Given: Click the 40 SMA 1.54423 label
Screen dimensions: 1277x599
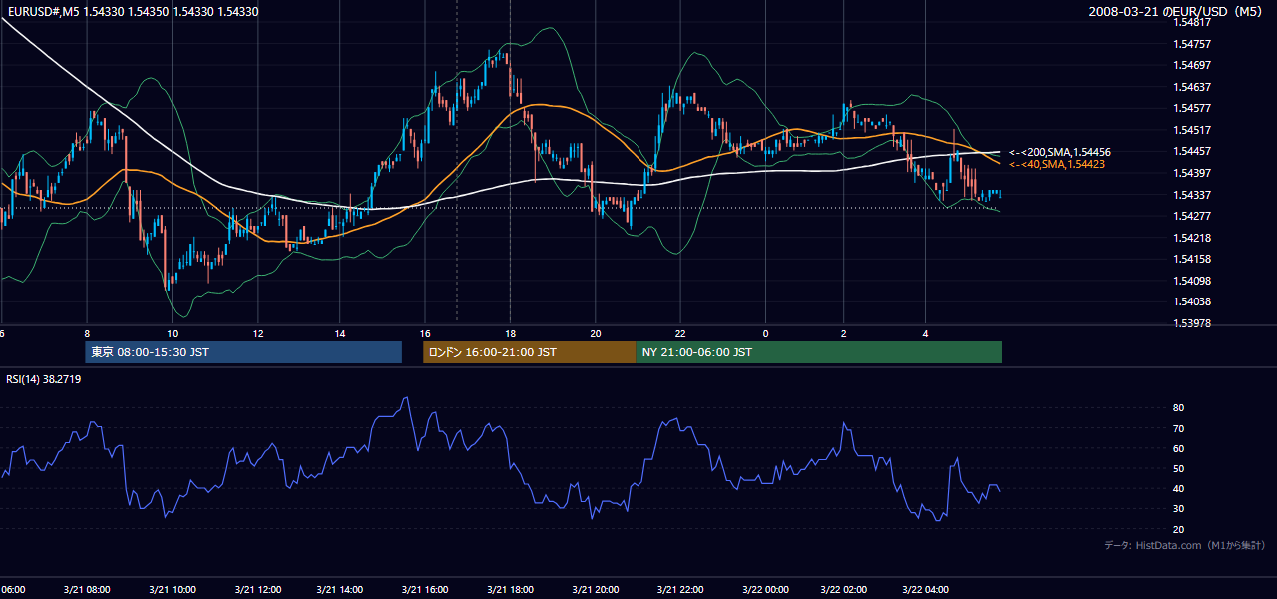Looking at the screenshot, I should click(1057, 164).
